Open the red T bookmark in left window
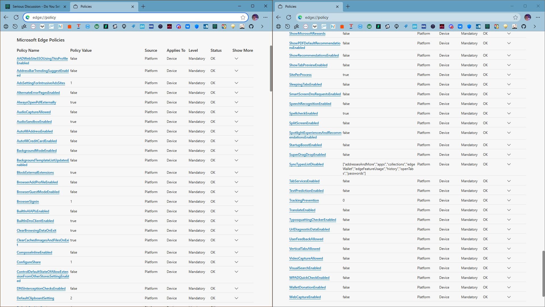 [x=79, y=26]
